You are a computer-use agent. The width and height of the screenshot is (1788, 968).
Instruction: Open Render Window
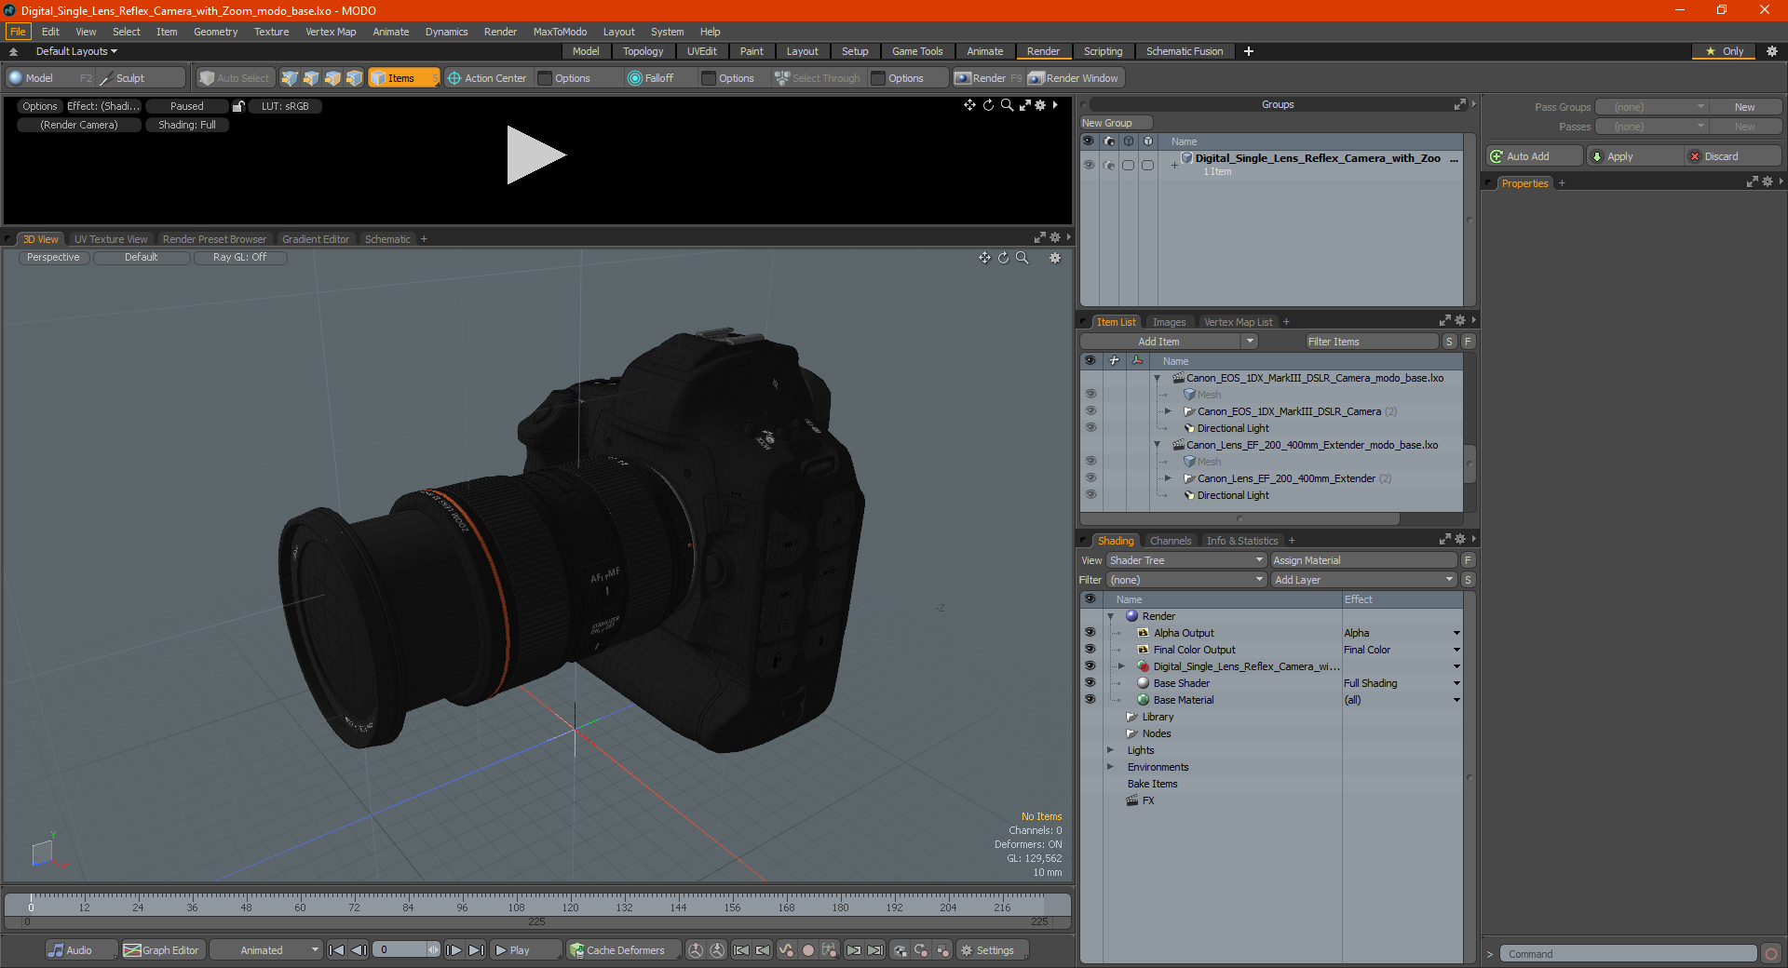(x=1074, y=78)
